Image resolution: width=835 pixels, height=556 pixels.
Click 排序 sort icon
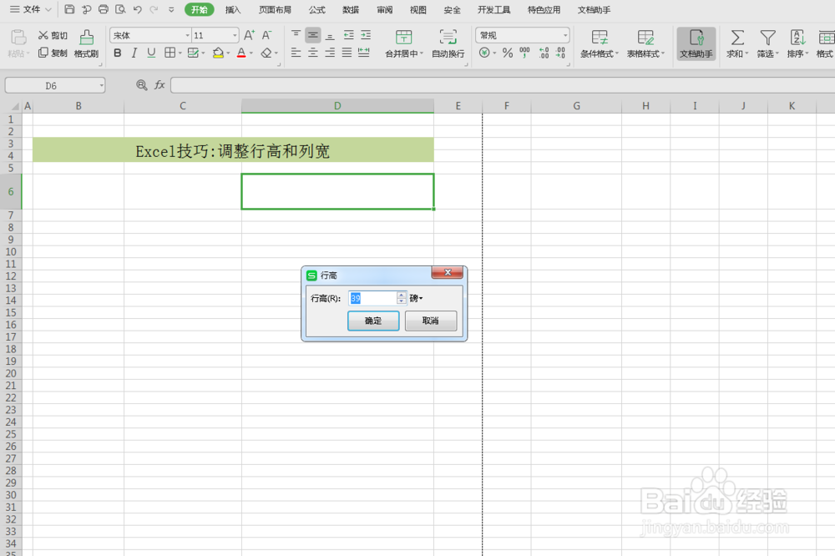[x=797, y=43]
